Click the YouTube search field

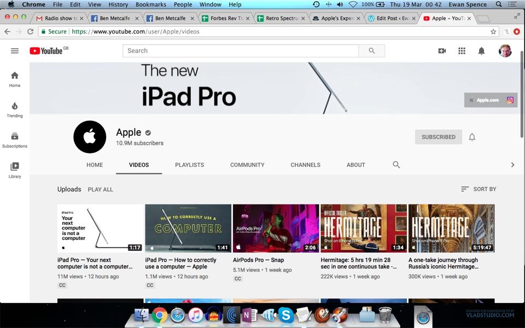pos(241,50)
